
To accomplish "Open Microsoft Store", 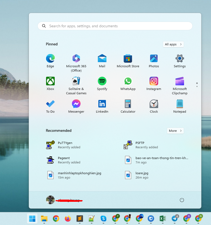I will tap(128, 61).
